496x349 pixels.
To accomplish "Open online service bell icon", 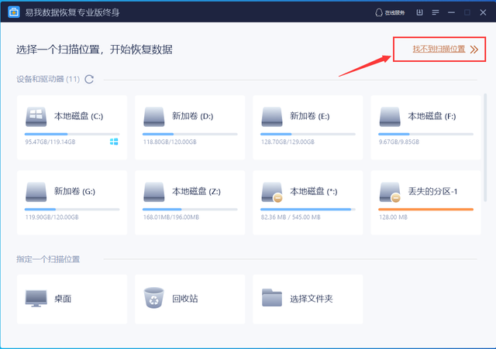I will 379,12.
